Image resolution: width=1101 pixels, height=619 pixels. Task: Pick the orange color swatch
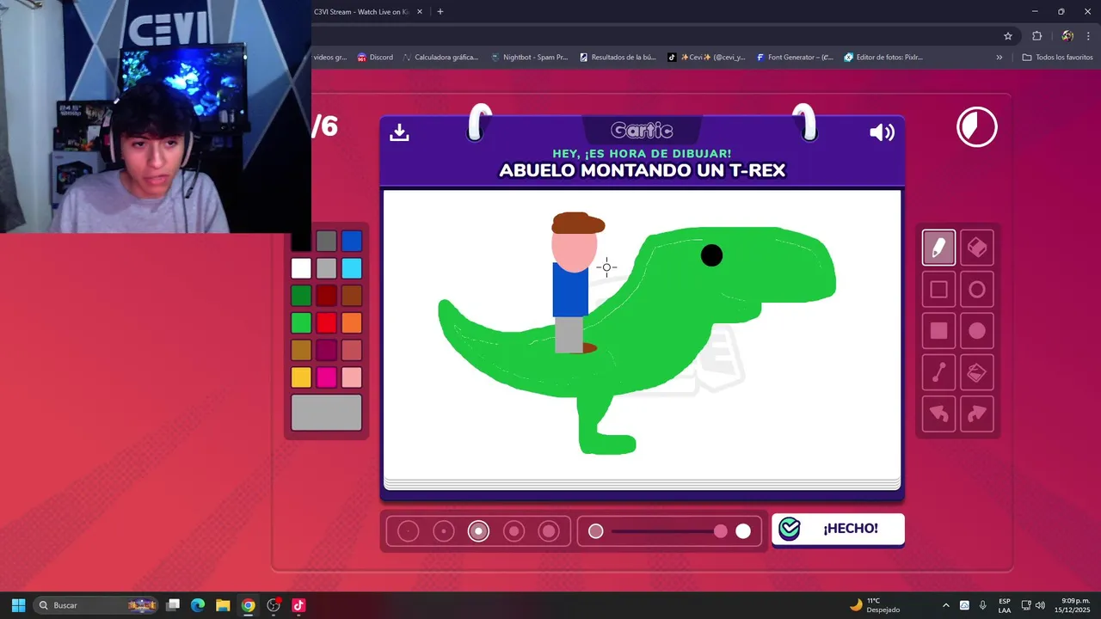352,323
